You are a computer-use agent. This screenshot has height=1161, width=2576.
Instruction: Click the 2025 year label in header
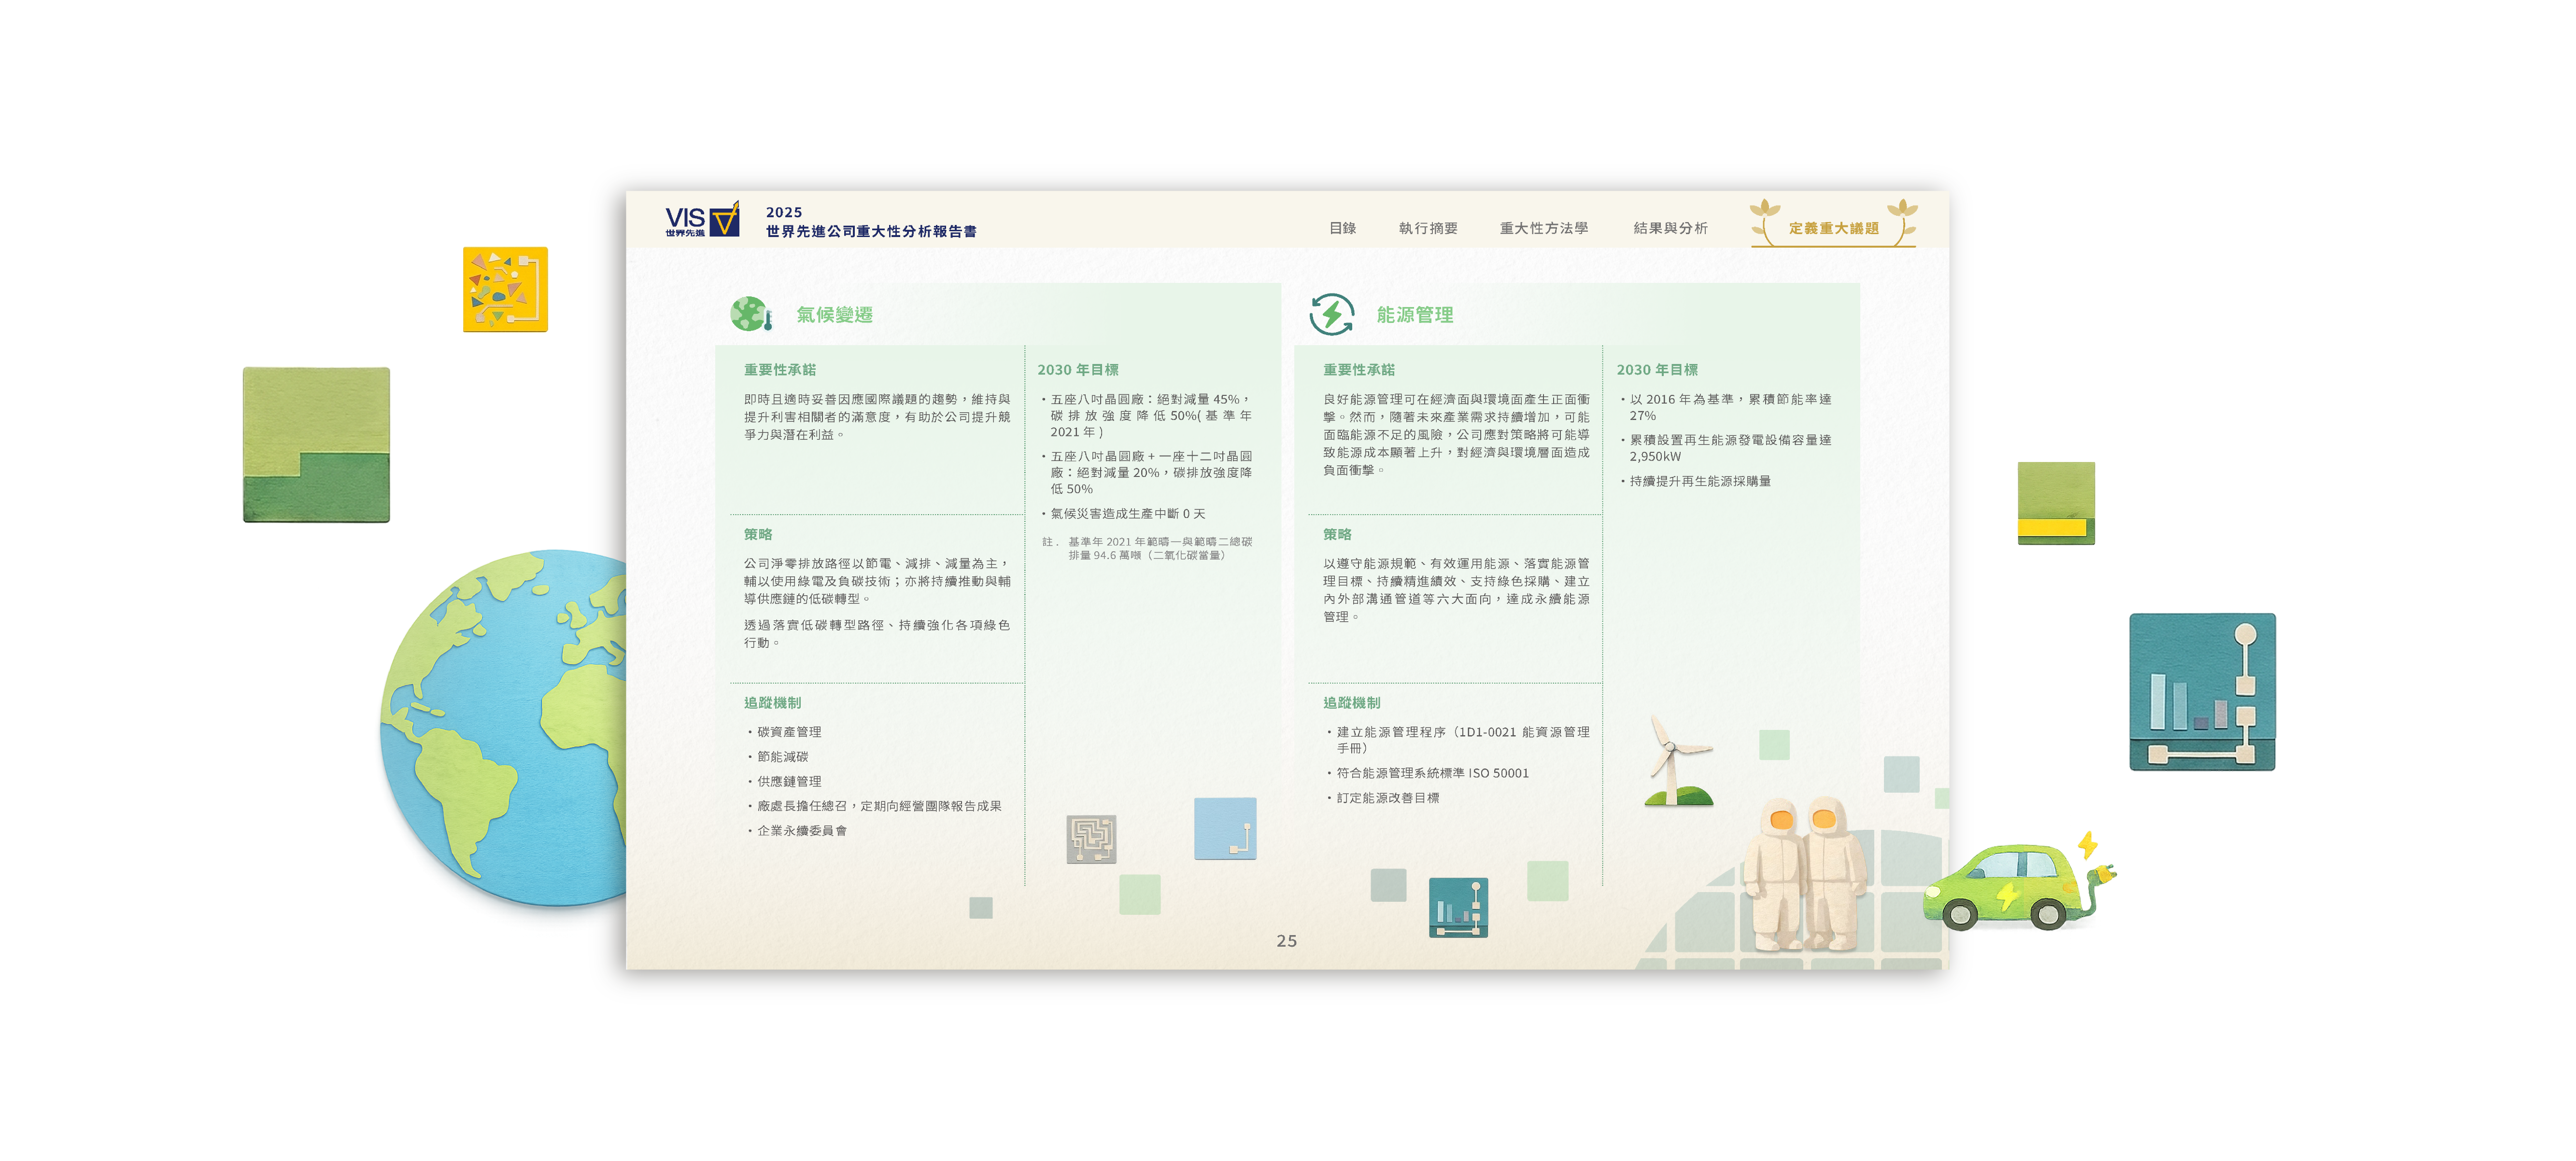tap(784, 212)
